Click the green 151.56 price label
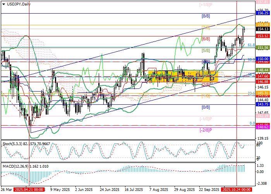 (x=263, y=48)
